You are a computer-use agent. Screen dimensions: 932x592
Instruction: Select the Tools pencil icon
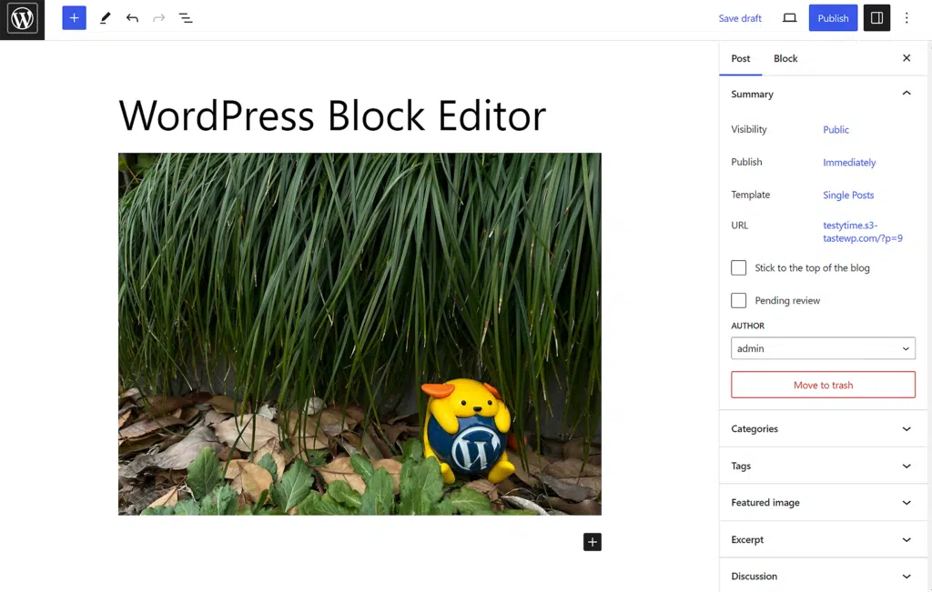coord(105,18)
